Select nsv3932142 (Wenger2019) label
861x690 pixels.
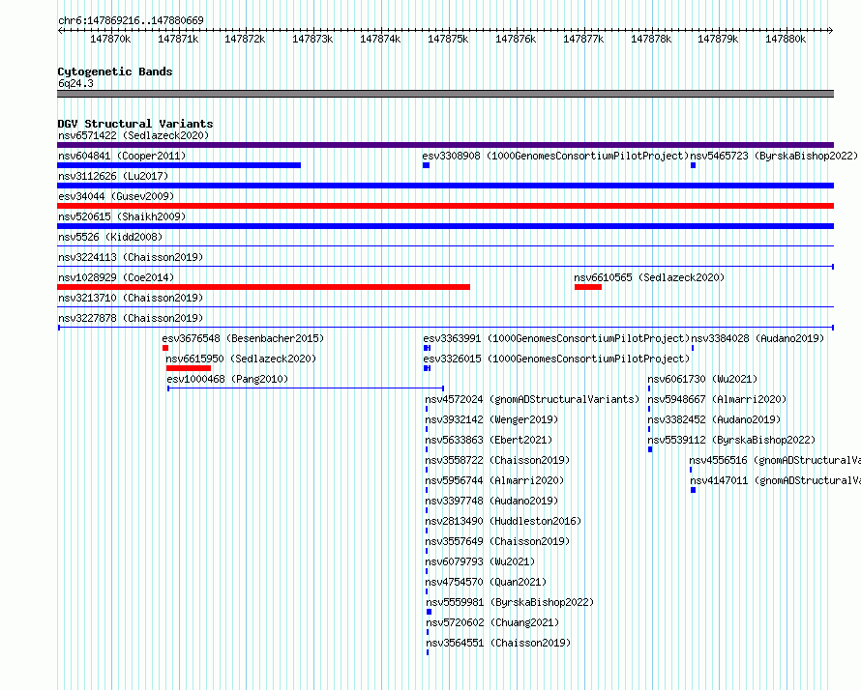point(491,419)
